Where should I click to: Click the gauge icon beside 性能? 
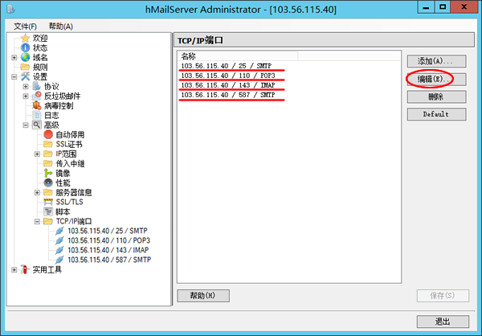click(48, 182)
